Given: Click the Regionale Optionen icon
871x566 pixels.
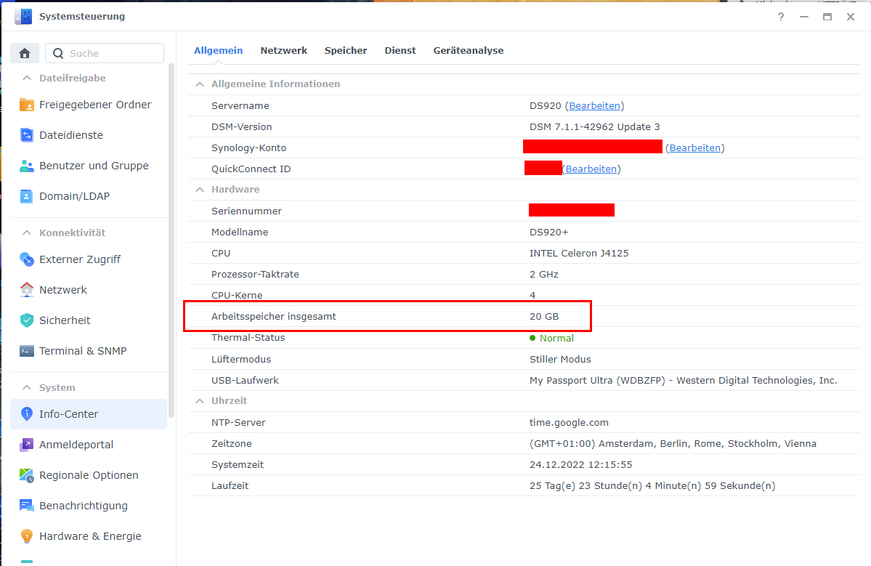Looking at the screenshot, I should point(26,475).
